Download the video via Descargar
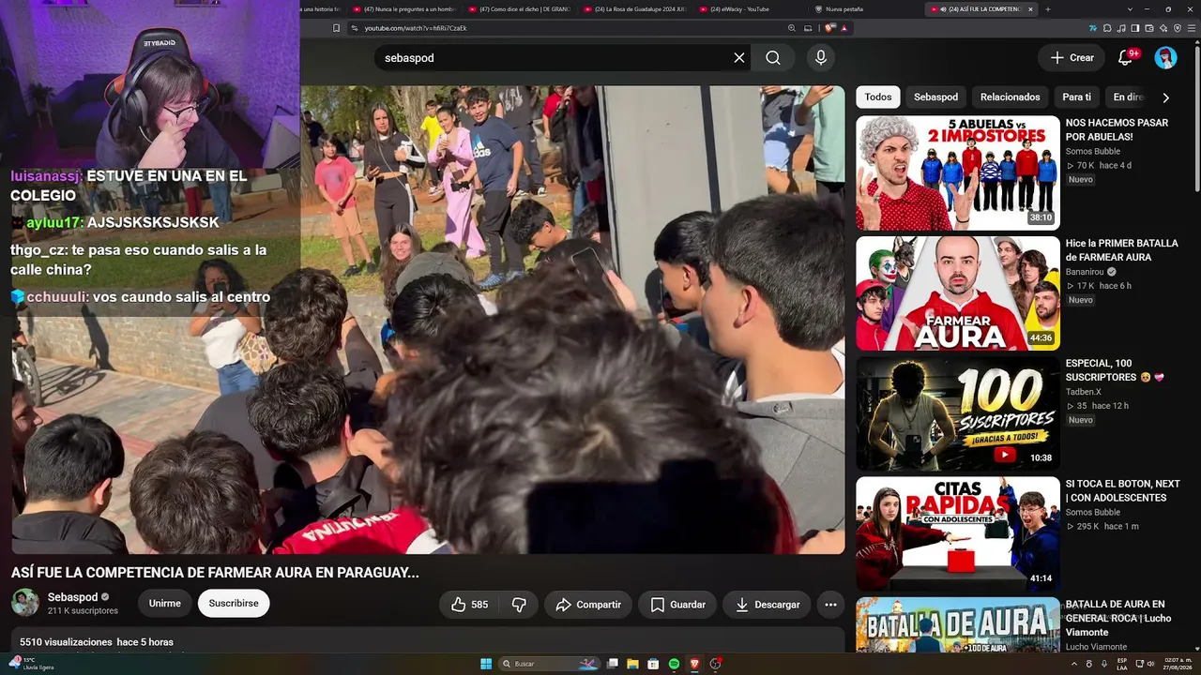This screenshot has width=1201, height=675. coord(767,605)
